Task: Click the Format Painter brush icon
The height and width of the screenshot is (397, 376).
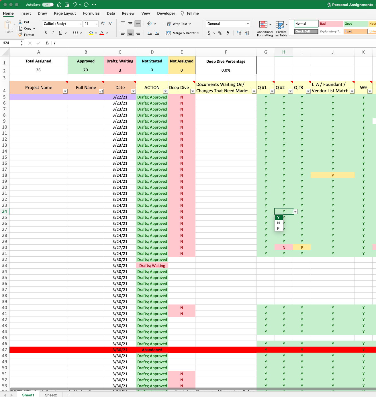Action: coord(20,35)
